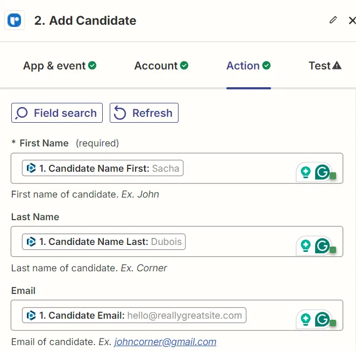Click the Grammarly icon in Last Name field
356x351 pixels.
pyautogui.click(x=323, y=246)
